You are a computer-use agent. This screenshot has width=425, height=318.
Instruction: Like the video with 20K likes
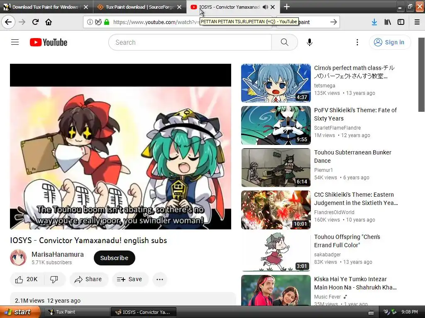(27, 279)
